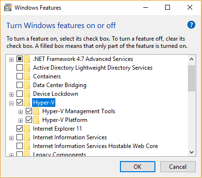Collapse the Hyper-V tree node
The height and width of the screenshot is (178, 202).
[x=11, y=103]
